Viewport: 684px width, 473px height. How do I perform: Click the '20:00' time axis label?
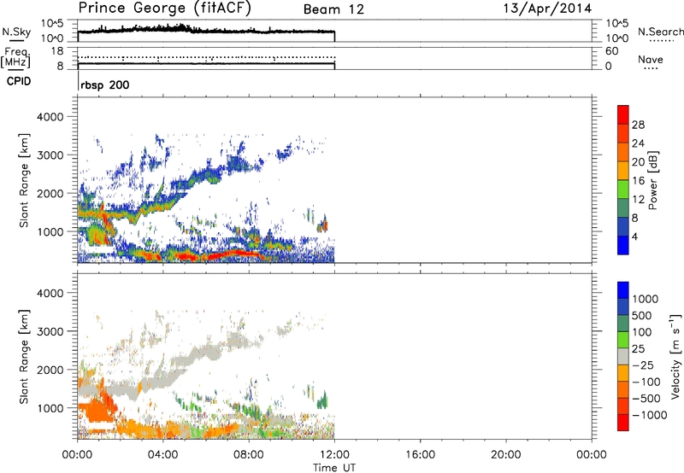coord(506,455)
